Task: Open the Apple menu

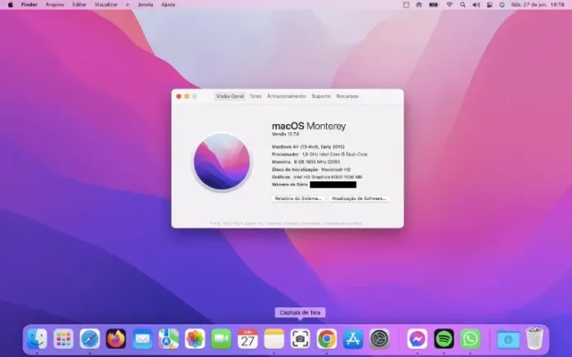Action: [x=10, y=5]
